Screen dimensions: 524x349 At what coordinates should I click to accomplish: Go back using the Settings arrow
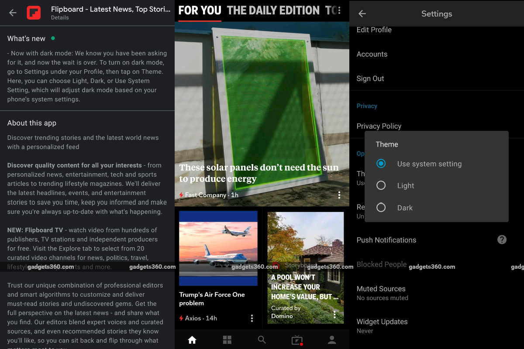coord(362,14)
